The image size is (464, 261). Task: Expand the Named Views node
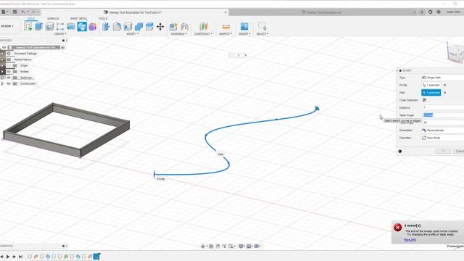pyautogui.click(x=2, y=59)
